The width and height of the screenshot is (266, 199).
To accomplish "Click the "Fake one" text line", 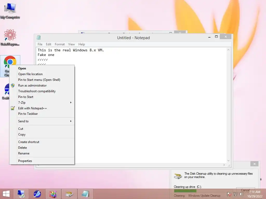I will pyautogui.click(x=46, y=55).
